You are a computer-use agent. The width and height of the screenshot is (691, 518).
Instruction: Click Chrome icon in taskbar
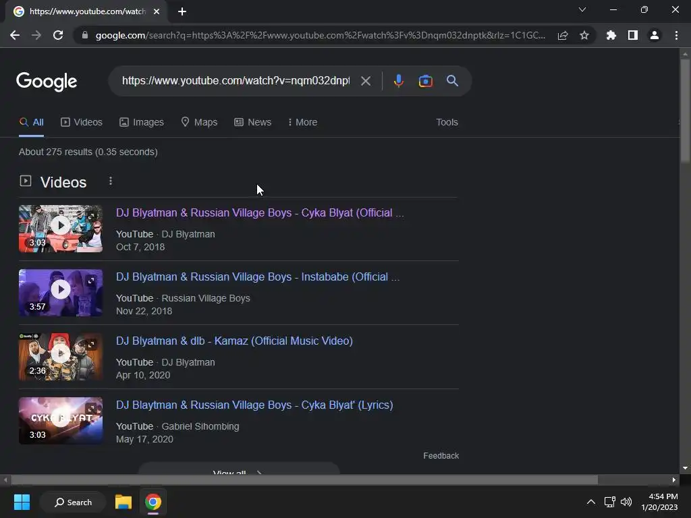[x=153, y=502]
